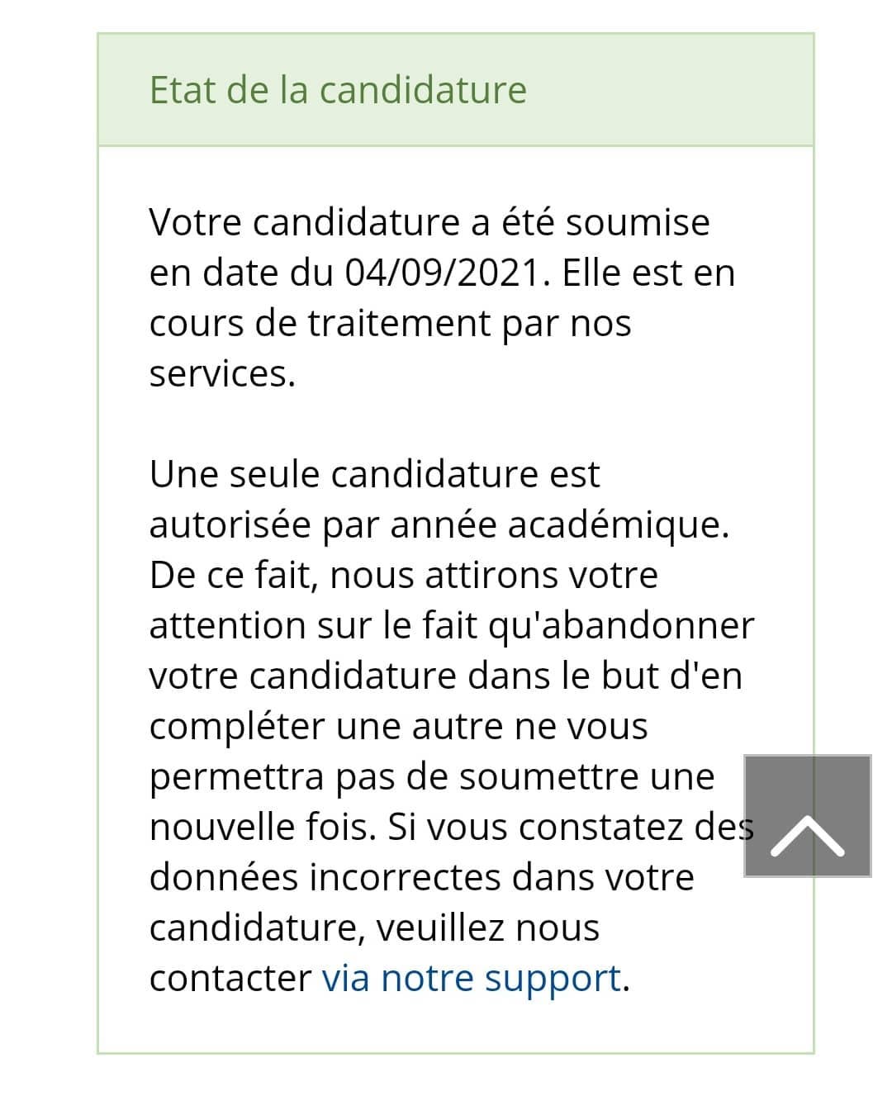The image size is (892, 1115).
Task: Click the line "données incorrectes dans votre"
Action: [x=422, y=877]
